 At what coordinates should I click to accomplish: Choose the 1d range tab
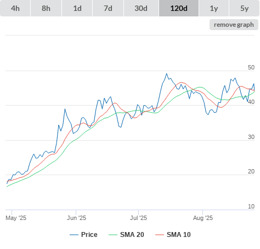point(77,8)
